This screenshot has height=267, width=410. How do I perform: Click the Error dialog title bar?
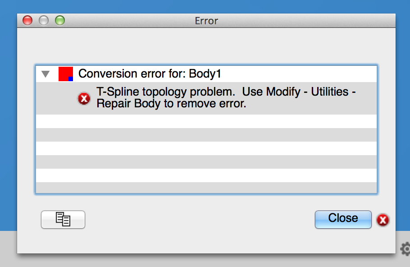[x=206, y=21]
